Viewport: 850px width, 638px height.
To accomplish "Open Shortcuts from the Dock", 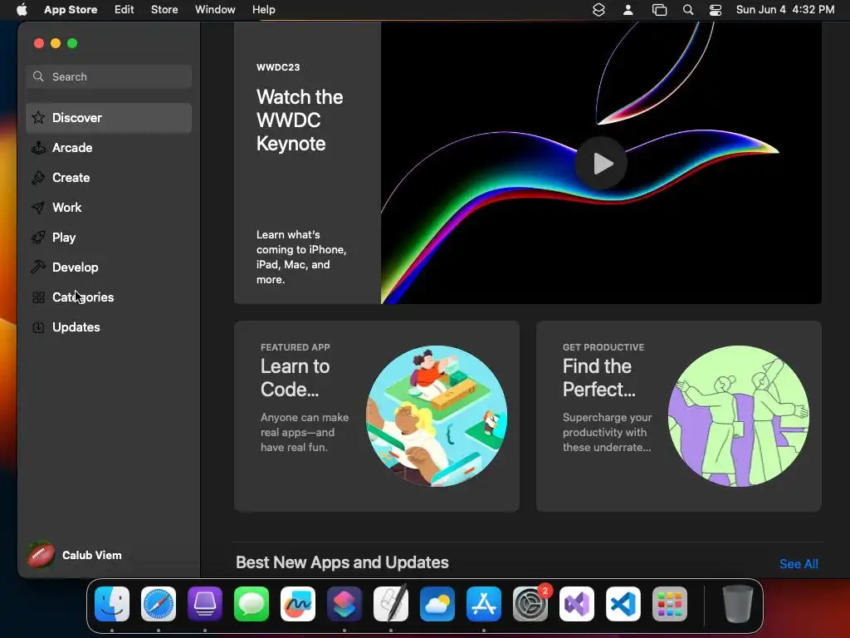I will (x=344, y=604).
